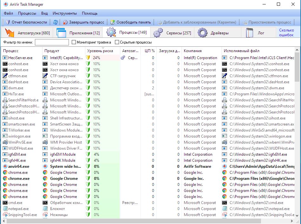Viewport: 301px width, 224px height.
Task: Select the HxTsr.exe process row
Action: [x=148, y=94]
